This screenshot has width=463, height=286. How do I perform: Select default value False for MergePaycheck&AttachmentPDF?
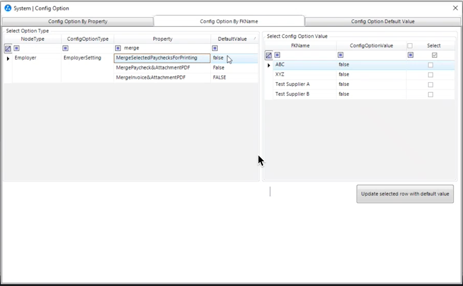pos(234,68)
